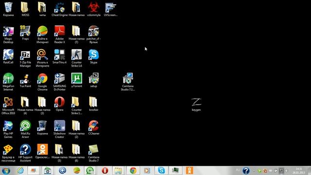Select the vzlommyla biohazard icon
This screenshot has height=175, width=311.
[x=94, y=9]
